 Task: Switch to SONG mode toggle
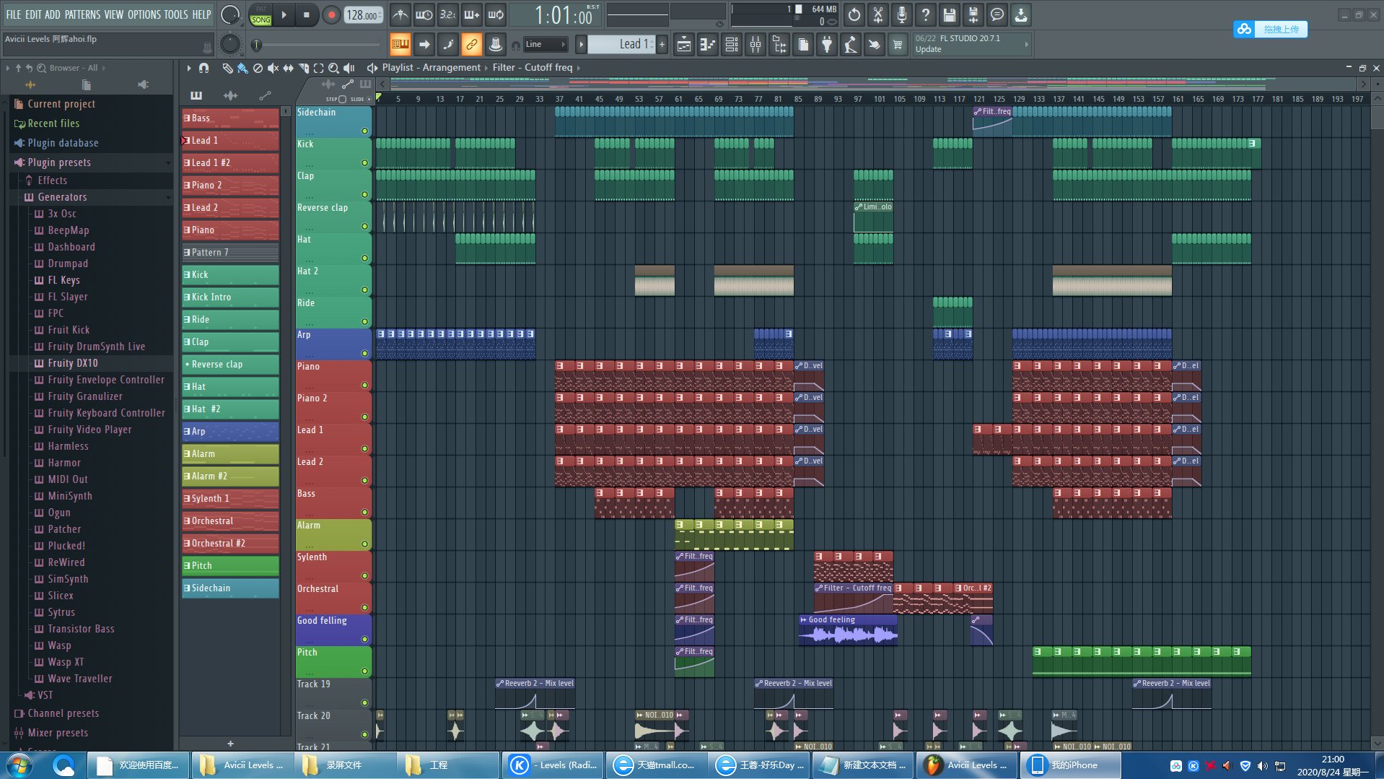261,19
